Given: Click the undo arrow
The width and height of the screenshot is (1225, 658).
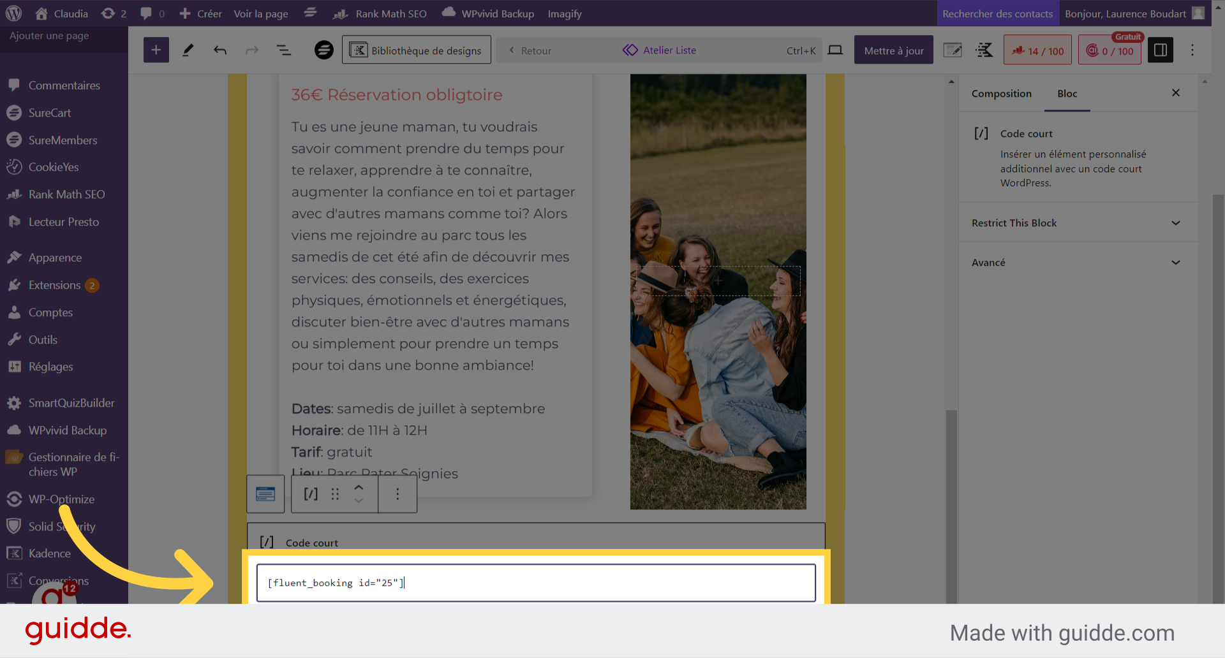Looking at the screenshot, I should [220, 50].
